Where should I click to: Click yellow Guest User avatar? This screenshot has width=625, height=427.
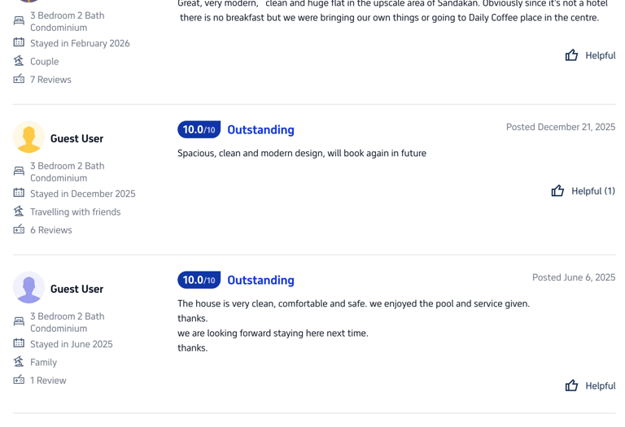[28, 137]
